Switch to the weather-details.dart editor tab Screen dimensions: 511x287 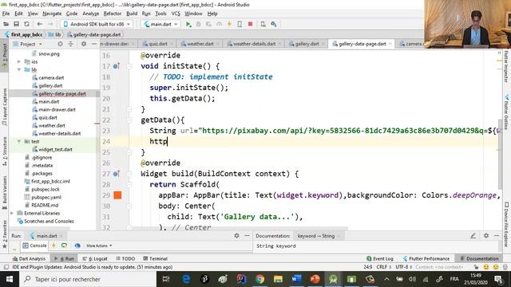254,44
